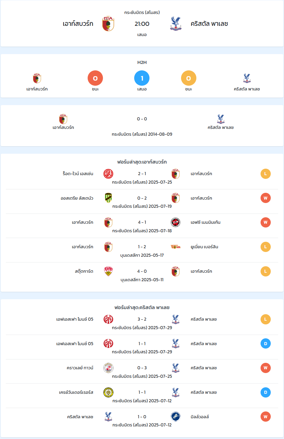The height and width of the screenshot is (439, 284).
Task: Click the L badge for Rot-Weiss Essen match
Action: point(266,174)
